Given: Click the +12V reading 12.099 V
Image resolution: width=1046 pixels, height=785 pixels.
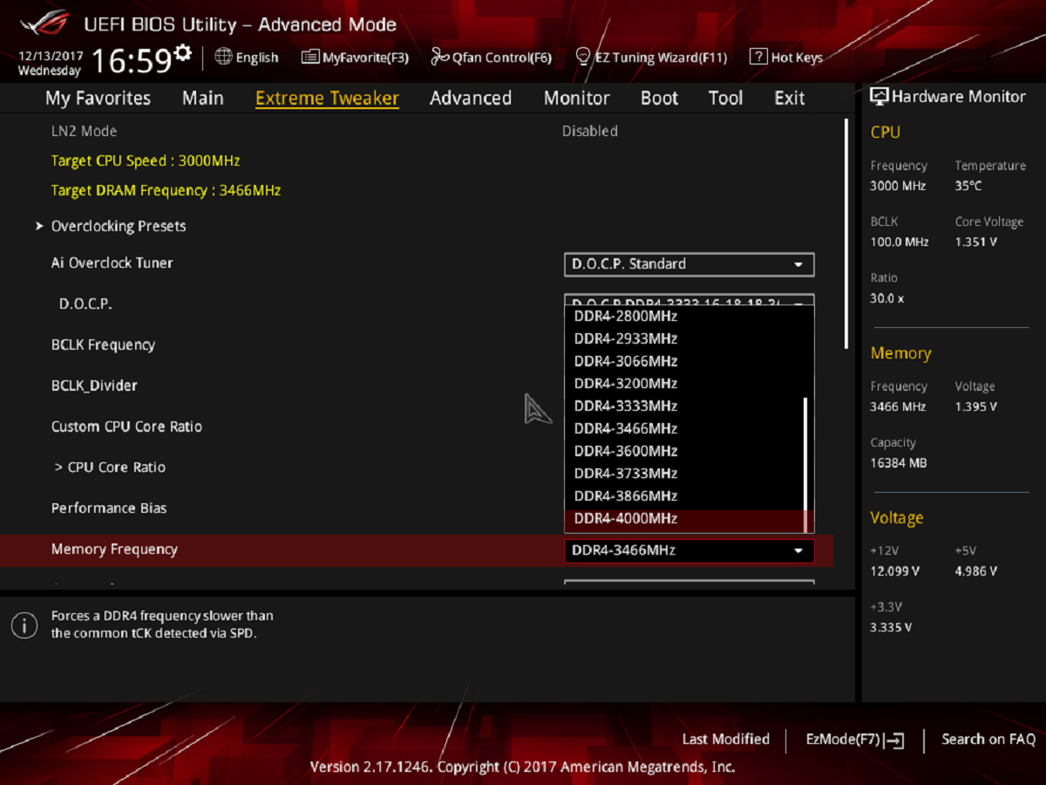Looking at the screenshot, I should [x=894, y=571].
